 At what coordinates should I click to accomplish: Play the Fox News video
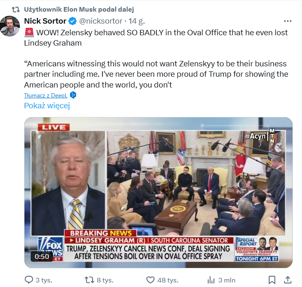point(158,192)
